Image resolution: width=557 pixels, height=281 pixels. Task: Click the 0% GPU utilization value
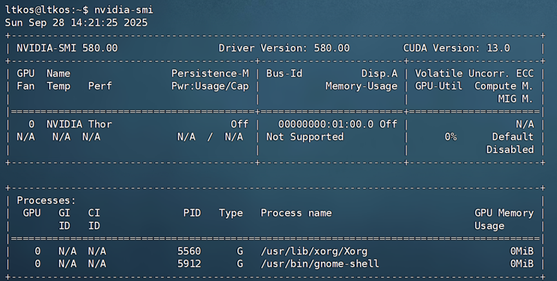tap(450, 136)
